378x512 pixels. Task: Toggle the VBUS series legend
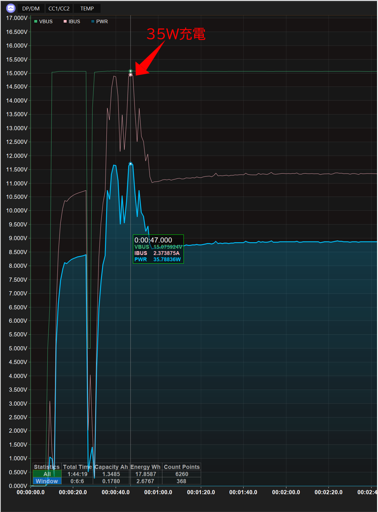coord(43,21)
